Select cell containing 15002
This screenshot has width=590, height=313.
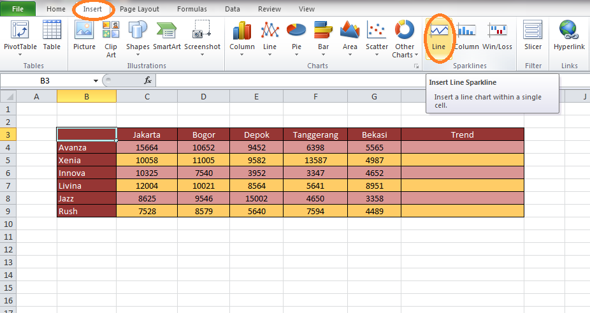point(257,198)
